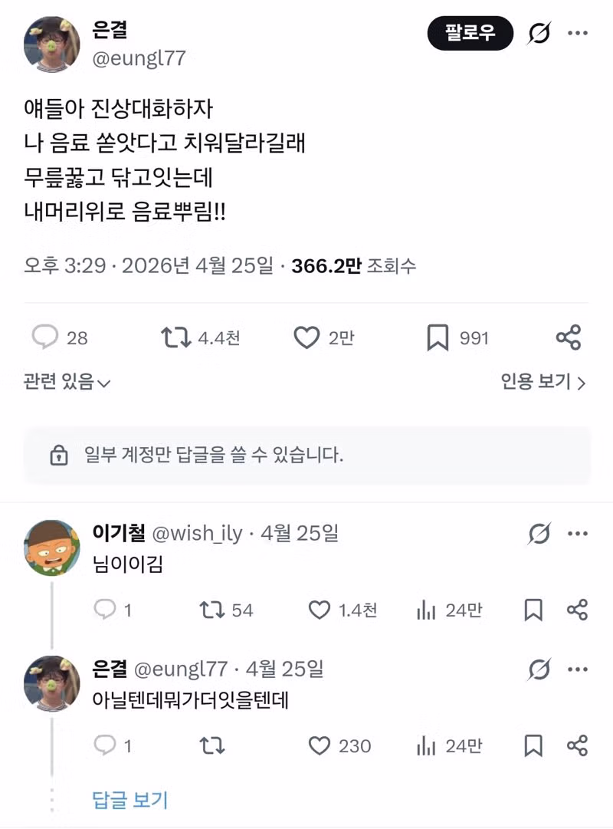Bookmark the main post with 991 saves
613x829 pixels.
[x=438, y=337]
